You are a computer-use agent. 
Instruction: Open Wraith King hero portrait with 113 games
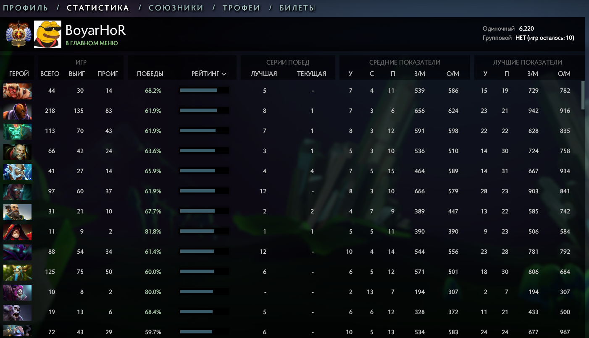click(x=17, y=131)
